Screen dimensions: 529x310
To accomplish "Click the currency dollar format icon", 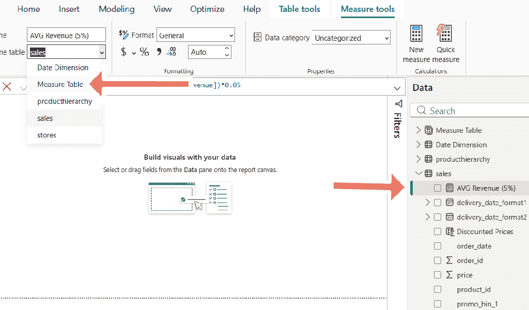I will tap(124, 52).
